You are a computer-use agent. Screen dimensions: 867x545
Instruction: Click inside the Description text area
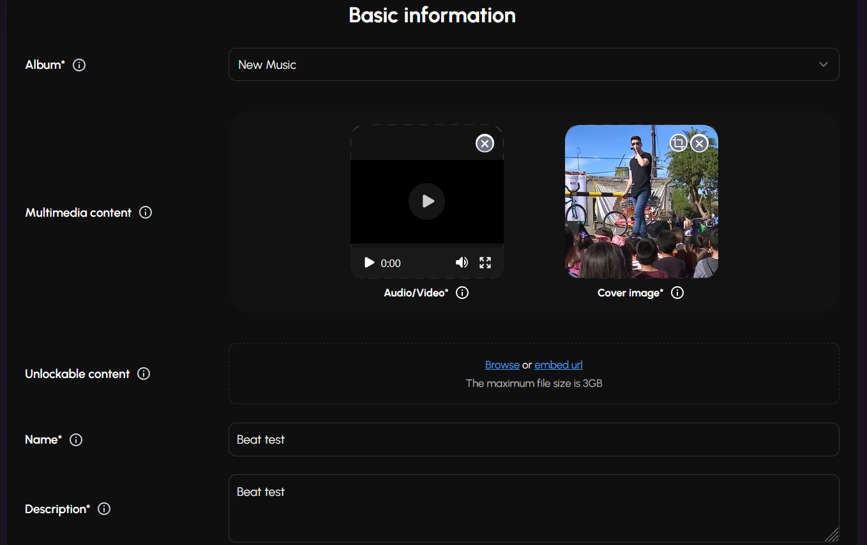(x=534, y=508)
